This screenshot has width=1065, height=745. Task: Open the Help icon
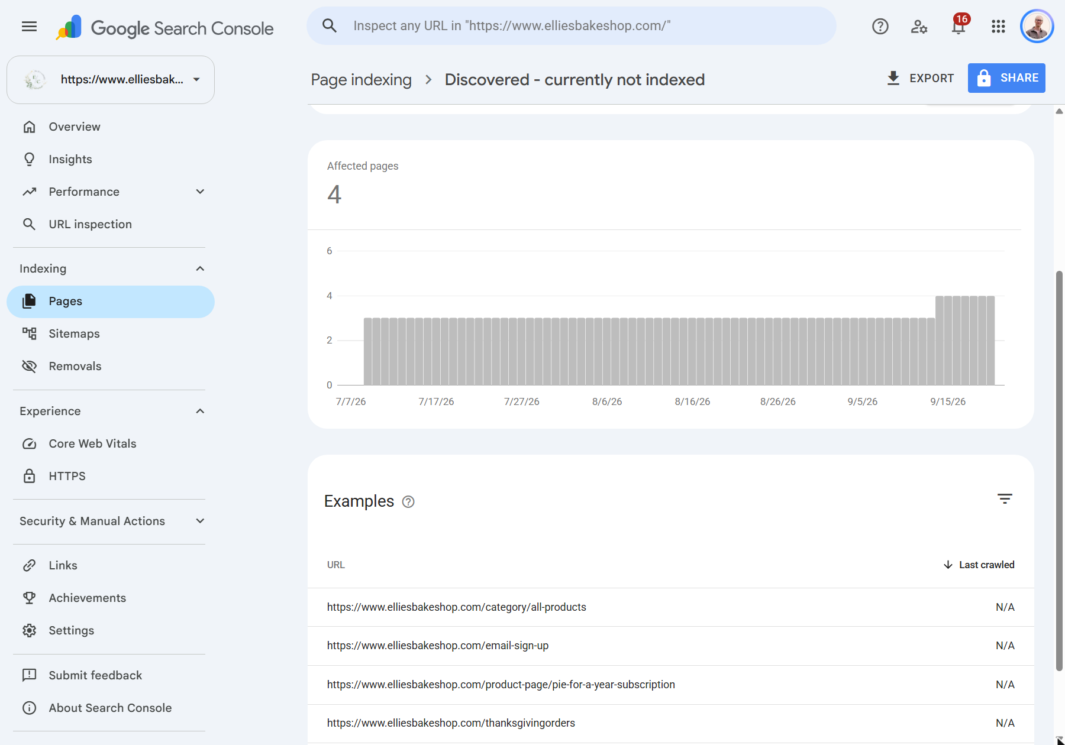point(880,26)
